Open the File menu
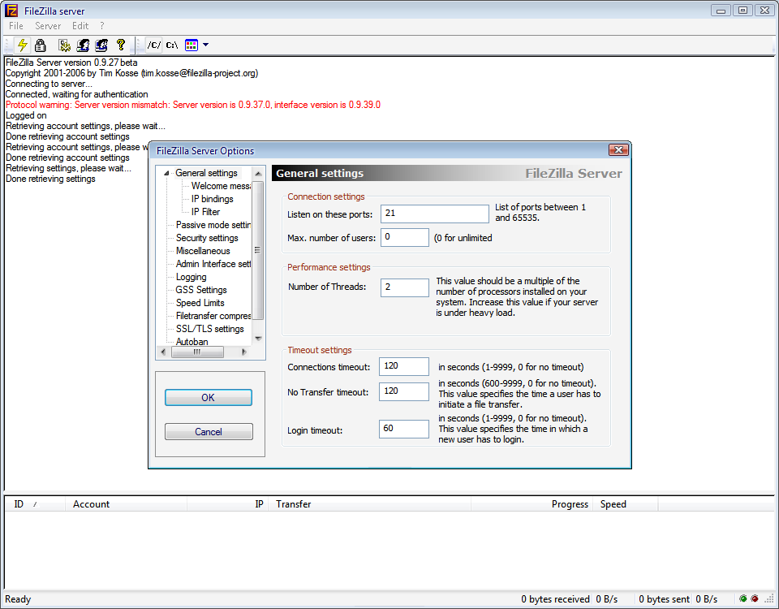Image resolution: width=779 pixels, height=609 pixels. click(16, 26)
